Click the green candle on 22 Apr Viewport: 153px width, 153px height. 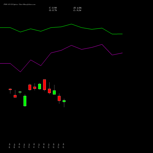[x=54, y=92]
